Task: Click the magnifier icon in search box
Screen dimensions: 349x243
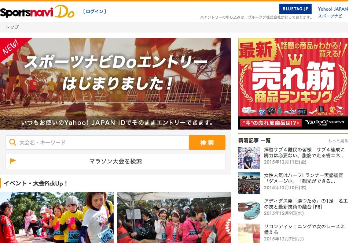Action: point(13,142)
